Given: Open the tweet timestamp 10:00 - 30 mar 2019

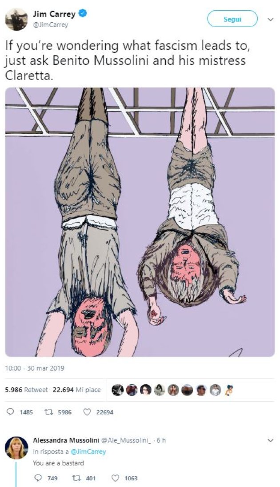Looking at the screenshot, I should click(x=35, y=368).
